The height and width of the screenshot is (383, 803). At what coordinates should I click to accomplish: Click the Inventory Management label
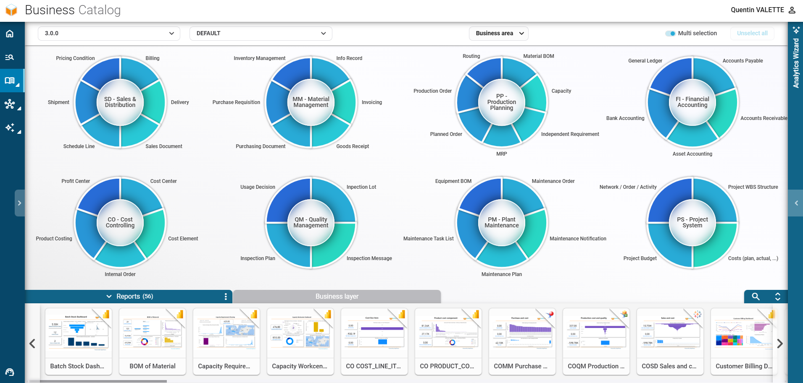point(259,58)
